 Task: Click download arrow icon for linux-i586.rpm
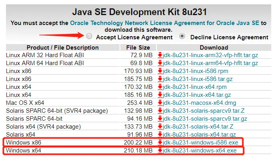coord(160,71)
